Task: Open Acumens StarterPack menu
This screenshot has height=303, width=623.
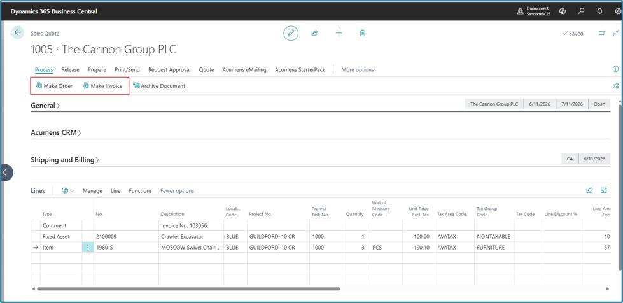Action: click(x=300, y=69)
